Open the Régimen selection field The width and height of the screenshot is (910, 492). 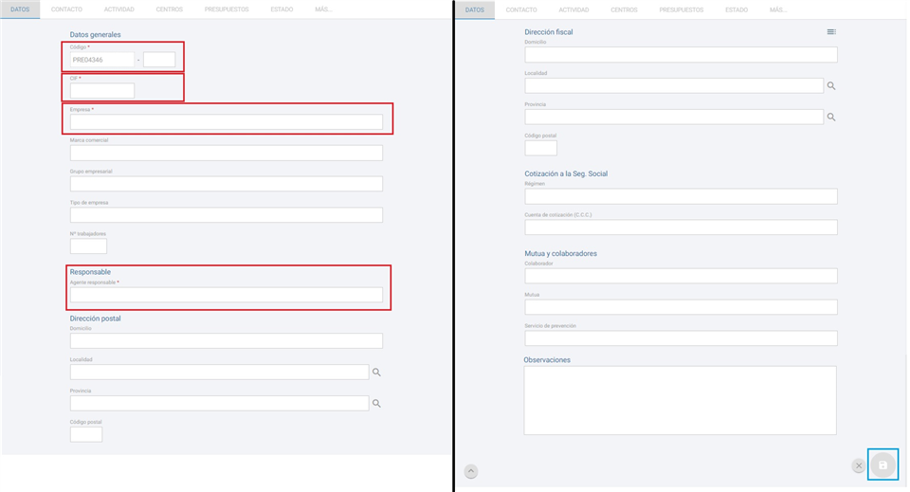[x=681, y=196]
